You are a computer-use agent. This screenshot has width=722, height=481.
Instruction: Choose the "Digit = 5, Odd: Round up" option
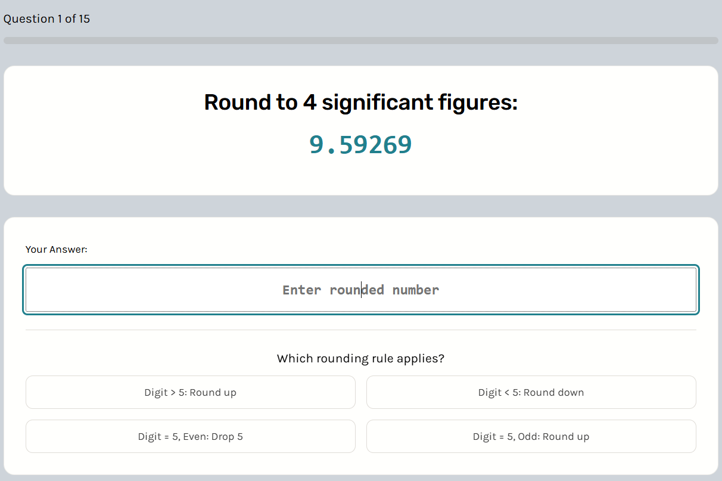531,436
